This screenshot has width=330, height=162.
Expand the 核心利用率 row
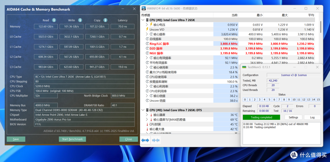(x=147, y=86)
